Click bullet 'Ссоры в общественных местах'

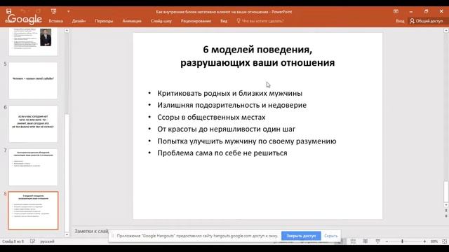[211, 117]
